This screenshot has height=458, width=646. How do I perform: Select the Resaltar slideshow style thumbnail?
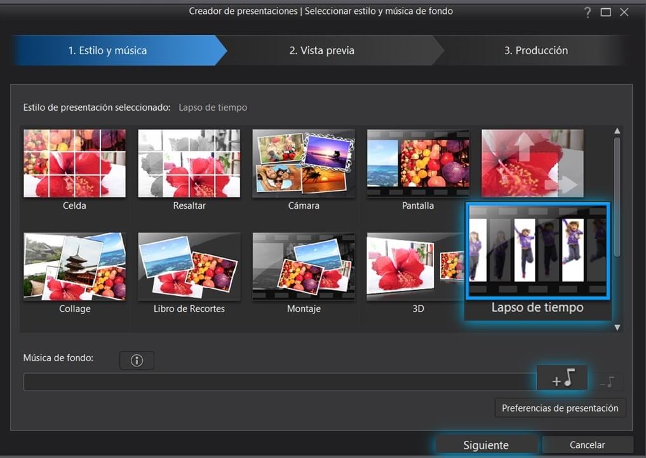click(x=189, y=163)
